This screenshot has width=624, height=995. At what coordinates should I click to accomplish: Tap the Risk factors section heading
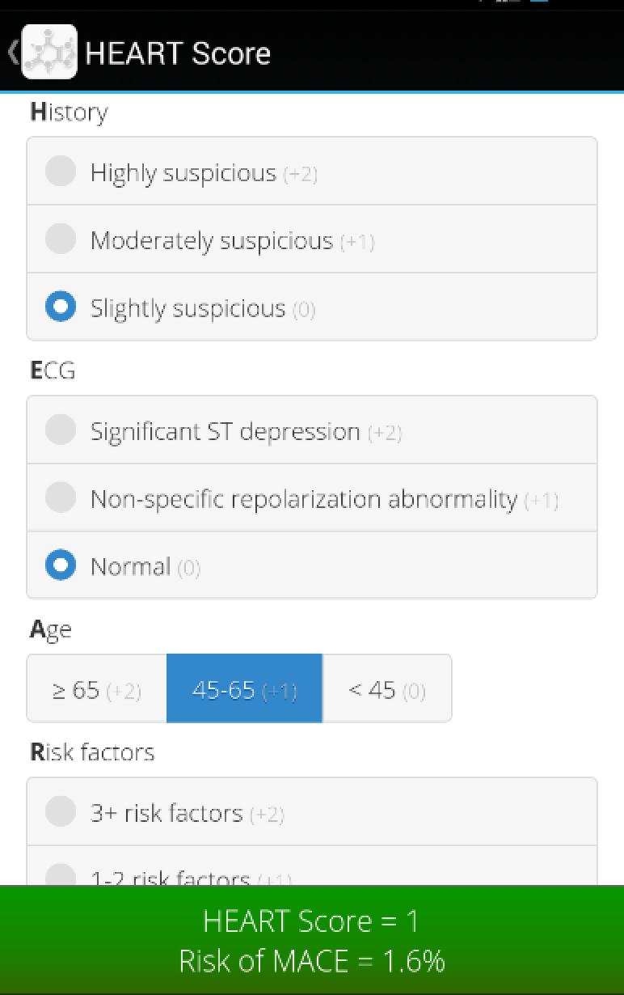92,752
